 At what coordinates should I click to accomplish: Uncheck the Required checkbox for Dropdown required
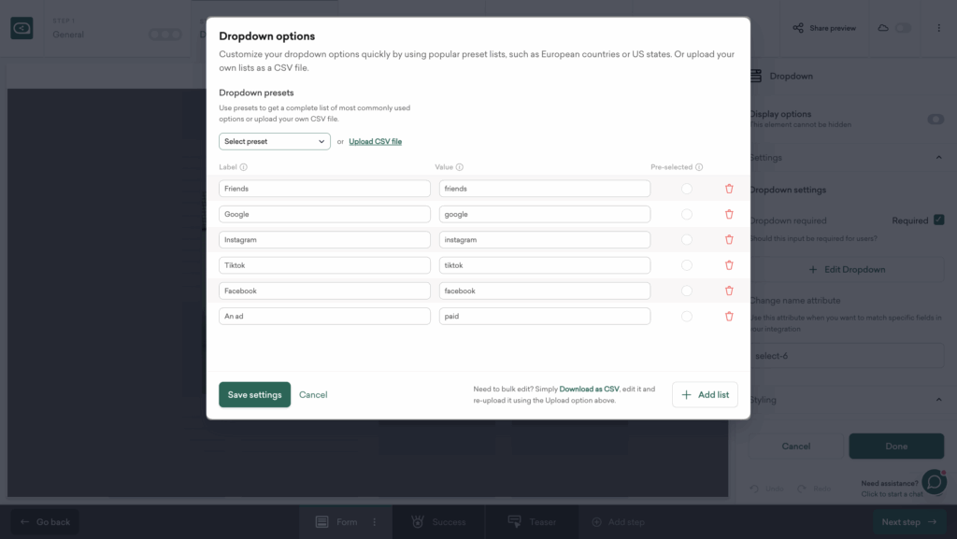[939, 220]
